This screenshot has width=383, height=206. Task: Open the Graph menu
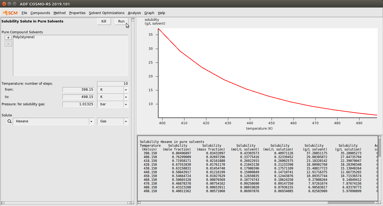(x=149, y=13)
